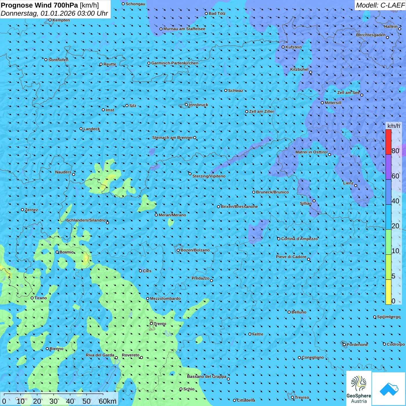Click the Brixen/Bressanone label
The image size is (406, 406).
click(239, 206)
